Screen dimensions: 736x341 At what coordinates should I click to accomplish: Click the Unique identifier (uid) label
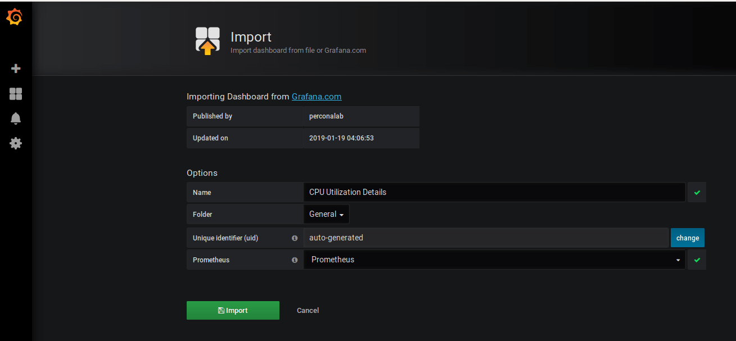click(x=225, y=238)
